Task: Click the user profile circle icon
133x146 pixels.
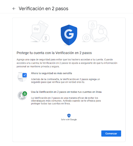Action: coord(86,38)
